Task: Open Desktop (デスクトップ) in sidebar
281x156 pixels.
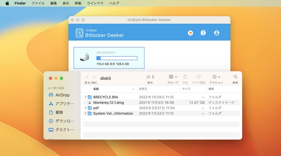Action: tap(61, 130)
